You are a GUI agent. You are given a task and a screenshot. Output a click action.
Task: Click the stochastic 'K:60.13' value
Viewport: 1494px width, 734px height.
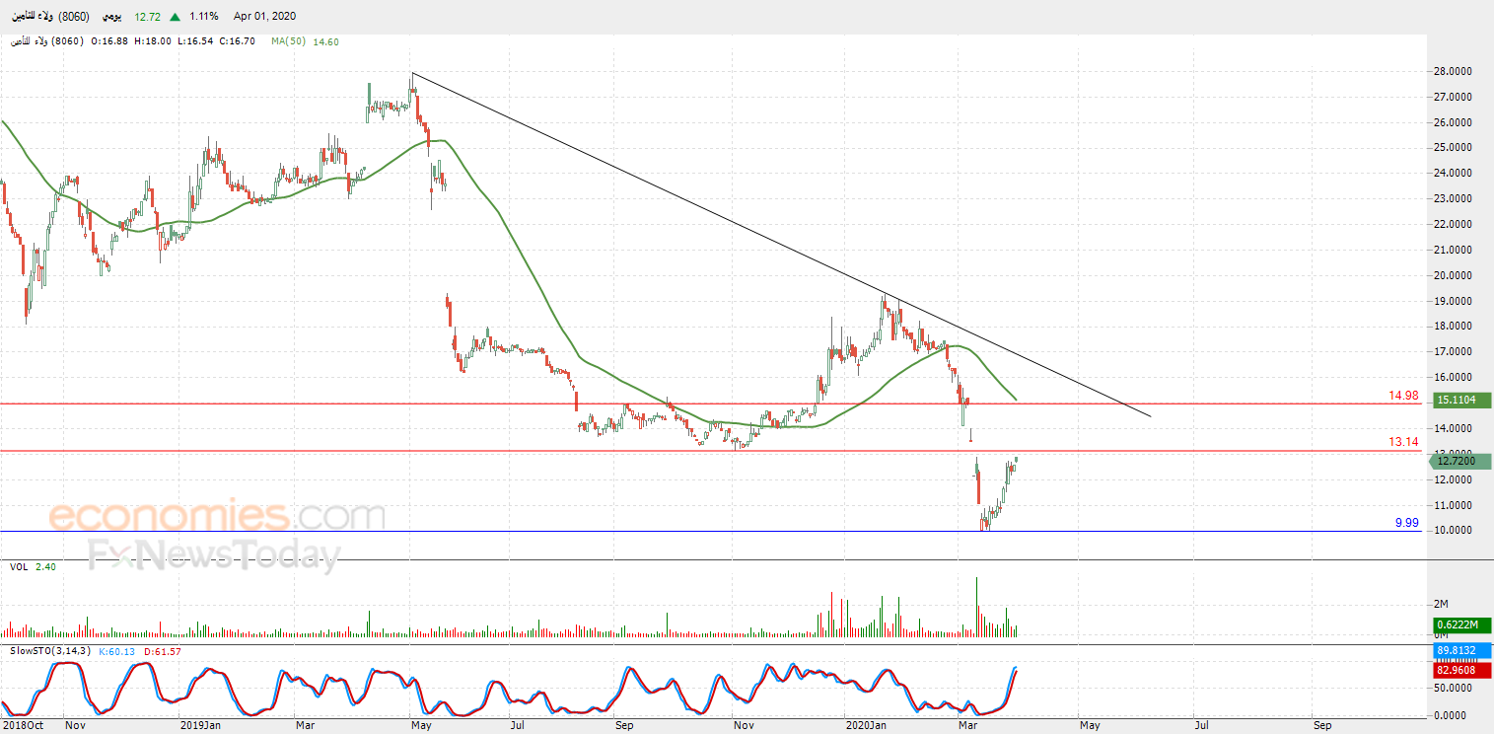[119, 651]
